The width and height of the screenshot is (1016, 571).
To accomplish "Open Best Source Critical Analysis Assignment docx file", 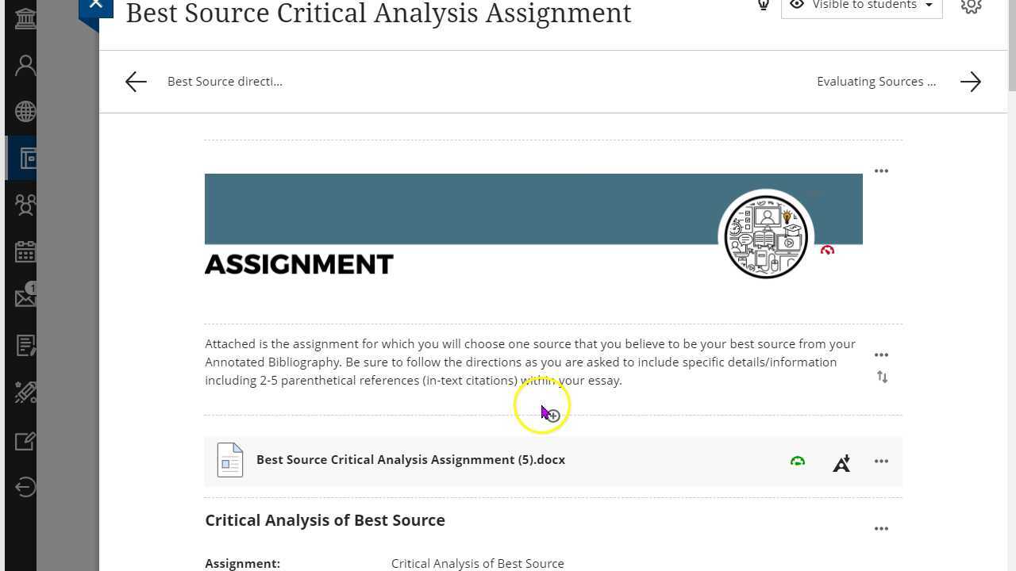I will (x=410, y=460).
